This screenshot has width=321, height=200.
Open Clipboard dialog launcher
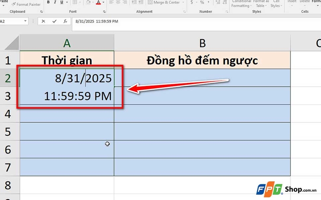point(41,12)
